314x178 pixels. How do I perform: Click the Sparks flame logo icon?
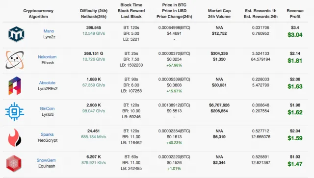tap(15, 138)
